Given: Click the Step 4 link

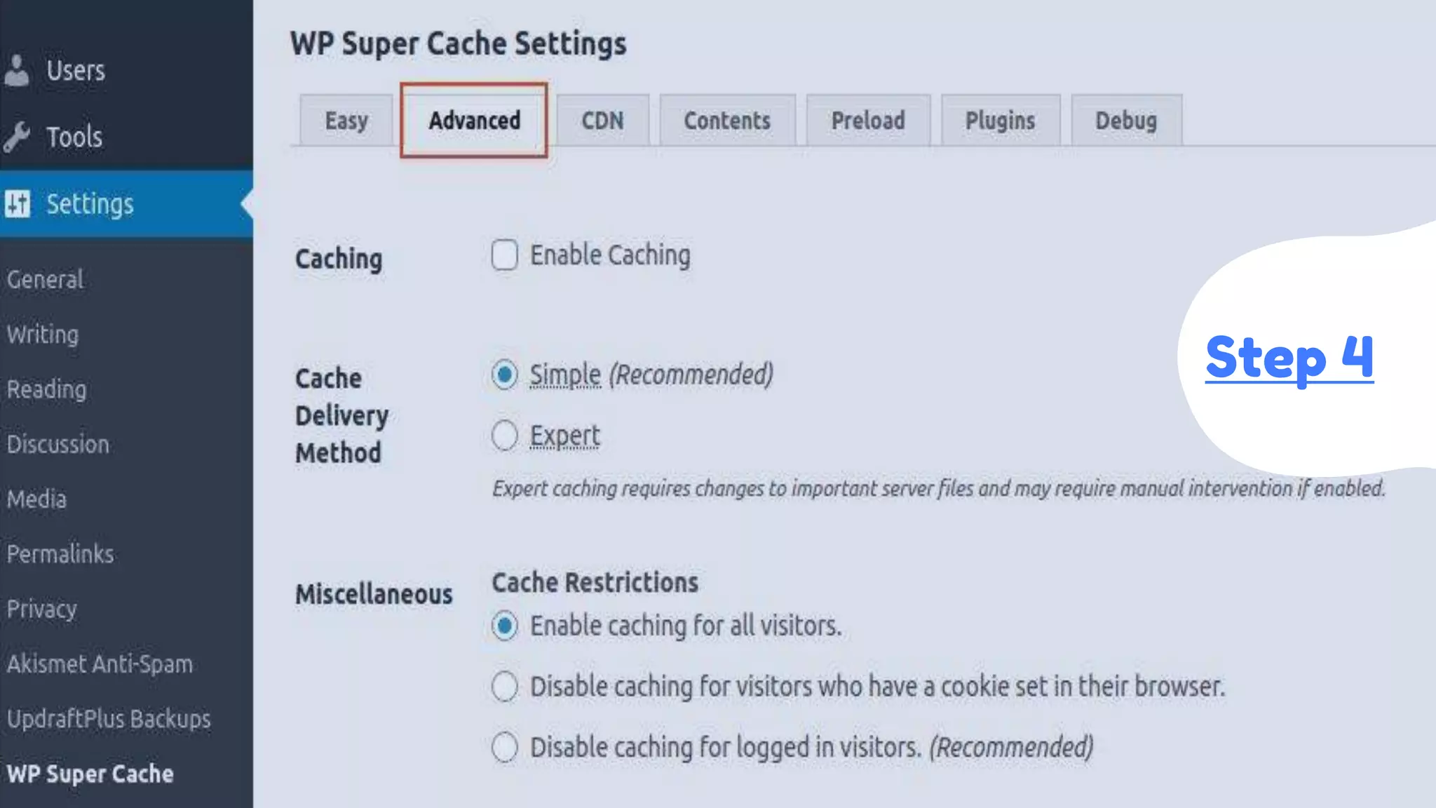Looking at the screenshot, I should [x=1289, y=358].
